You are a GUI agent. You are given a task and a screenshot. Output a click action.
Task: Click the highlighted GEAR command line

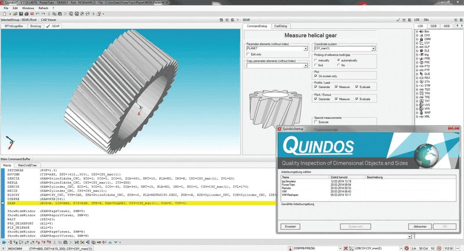(x=141, y=203)
